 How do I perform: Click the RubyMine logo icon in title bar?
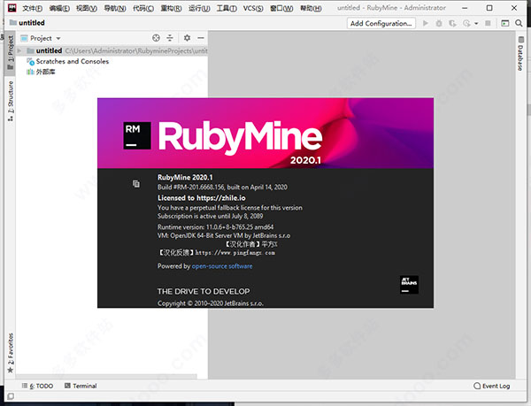(x=12, y=8)
